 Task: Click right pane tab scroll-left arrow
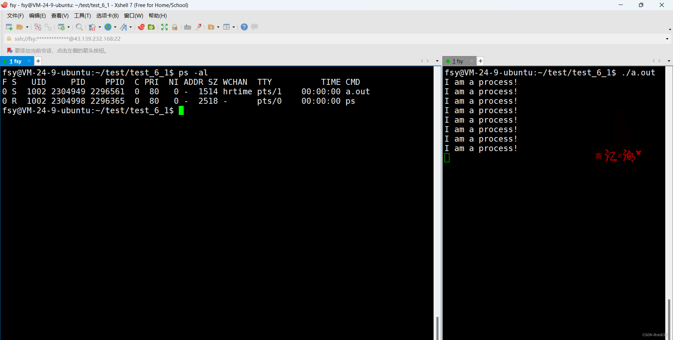(x=653, y=61)
